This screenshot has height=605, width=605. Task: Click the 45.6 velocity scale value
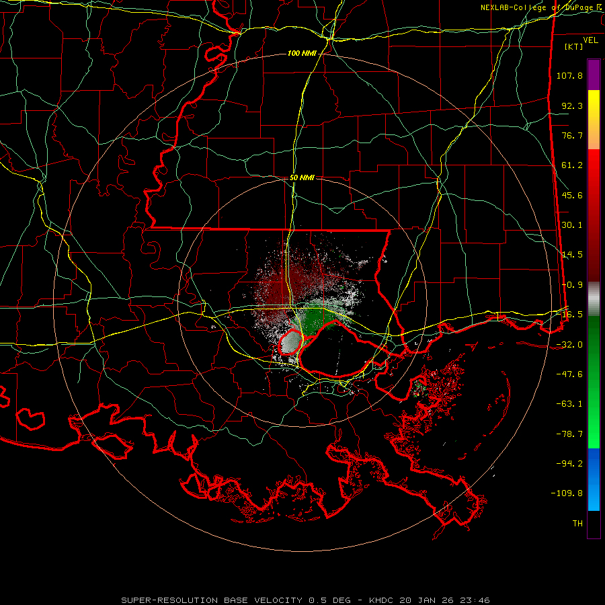coord(572,195)
